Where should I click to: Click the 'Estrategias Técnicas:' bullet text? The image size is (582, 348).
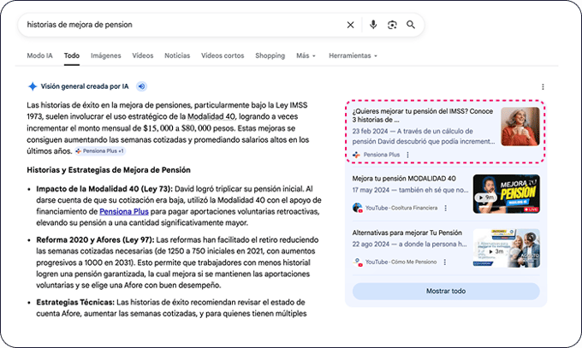click(x=75, y=302)
